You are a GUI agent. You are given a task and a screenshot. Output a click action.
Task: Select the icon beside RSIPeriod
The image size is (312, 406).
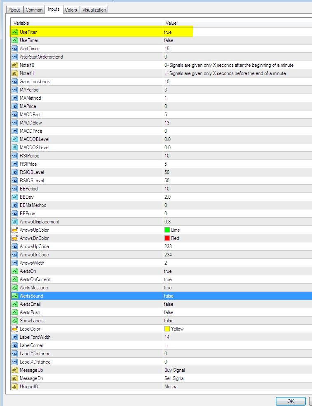pos(15,156)
